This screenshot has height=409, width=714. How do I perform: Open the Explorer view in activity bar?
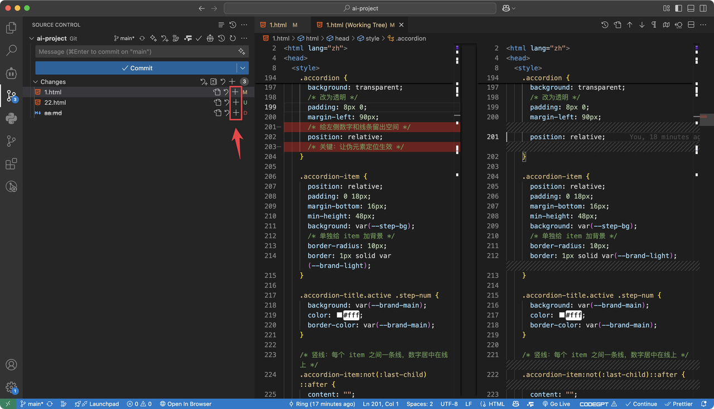click(11, 28)
